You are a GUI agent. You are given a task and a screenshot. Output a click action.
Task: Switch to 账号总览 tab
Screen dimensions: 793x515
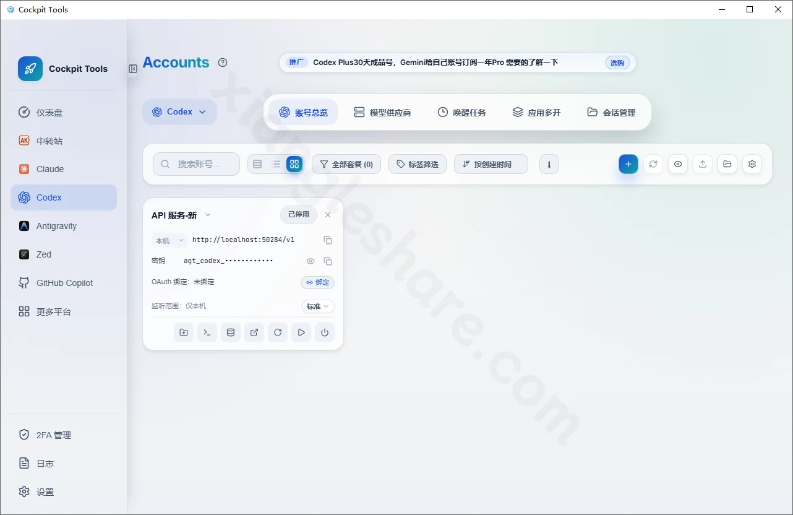click(303, 112)
